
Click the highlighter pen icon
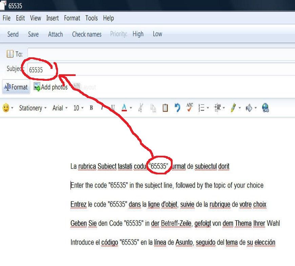[233, 108]
